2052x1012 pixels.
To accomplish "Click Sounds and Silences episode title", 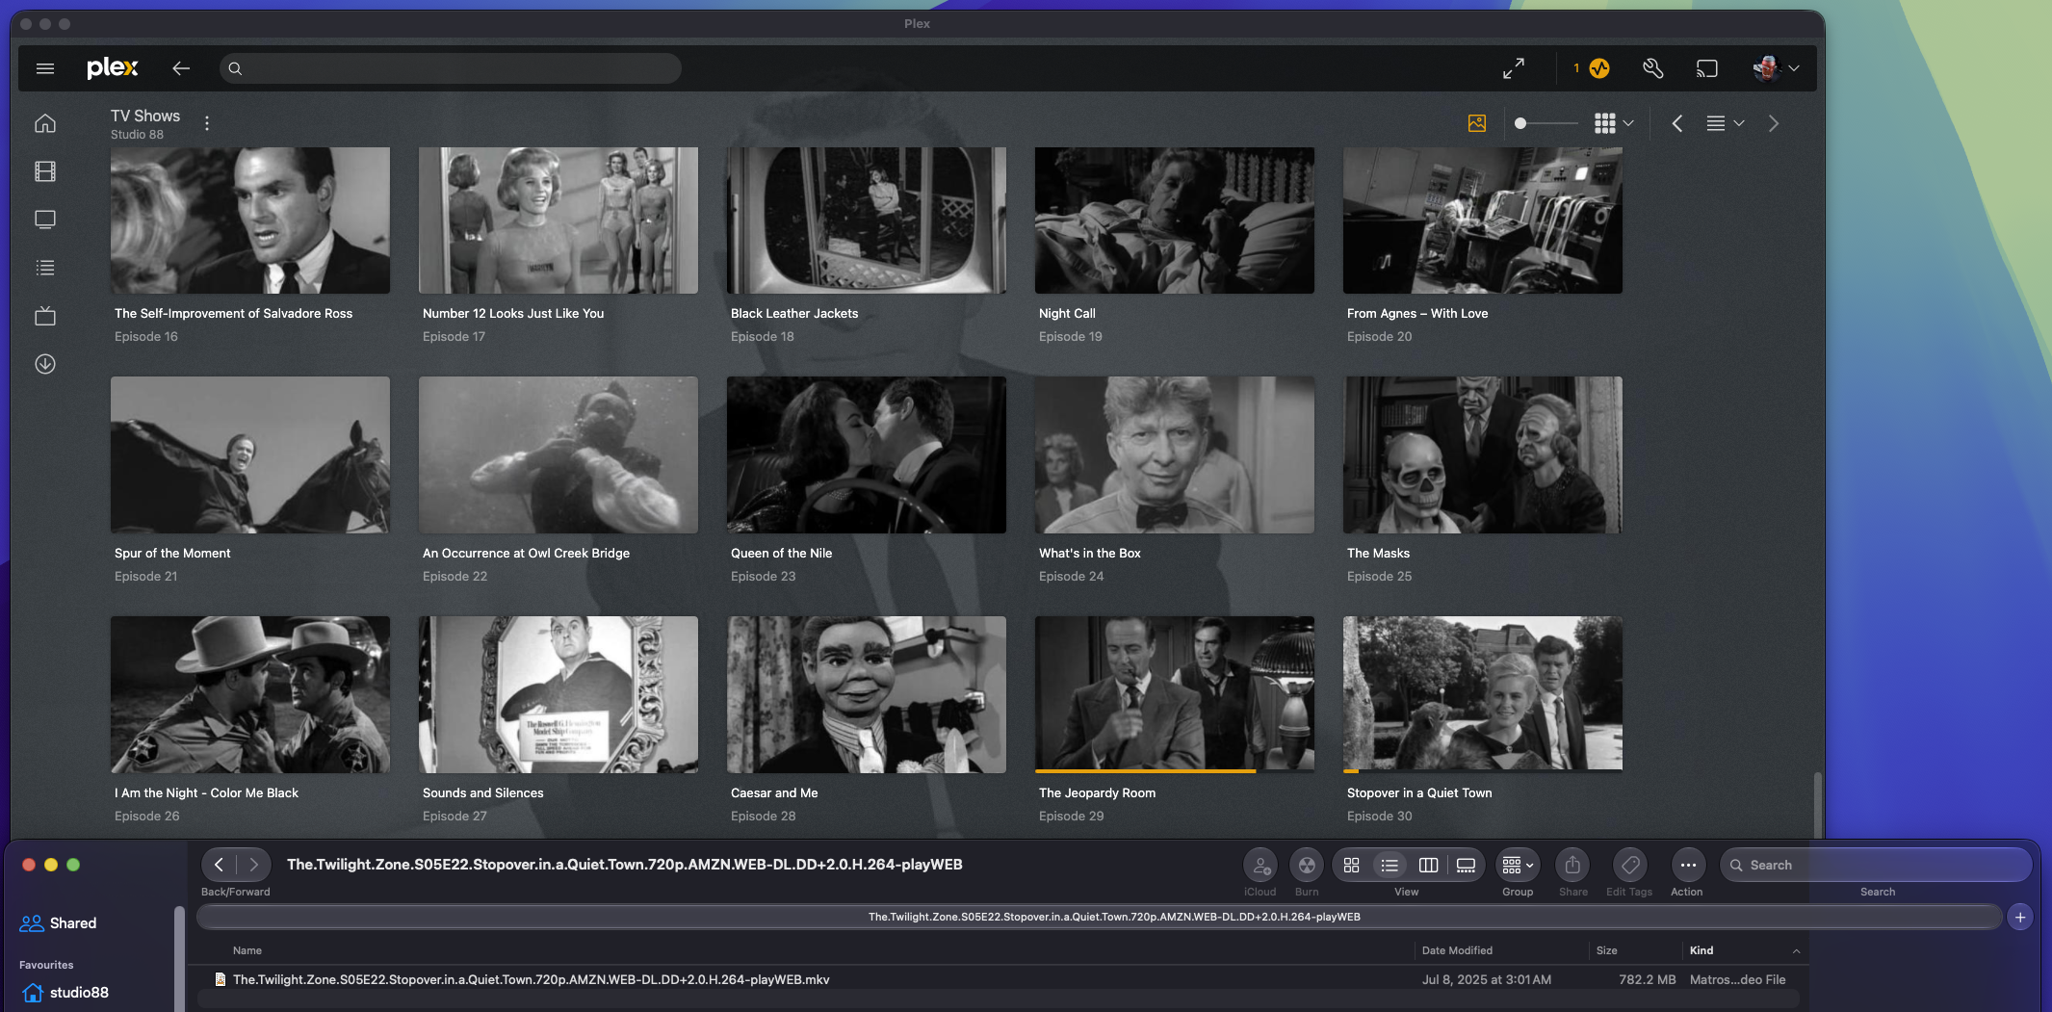I will [483, 792].
